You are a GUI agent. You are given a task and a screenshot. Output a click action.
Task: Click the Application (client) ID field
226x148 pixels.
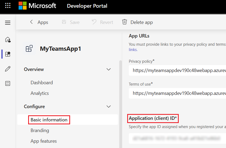point(177,138)
